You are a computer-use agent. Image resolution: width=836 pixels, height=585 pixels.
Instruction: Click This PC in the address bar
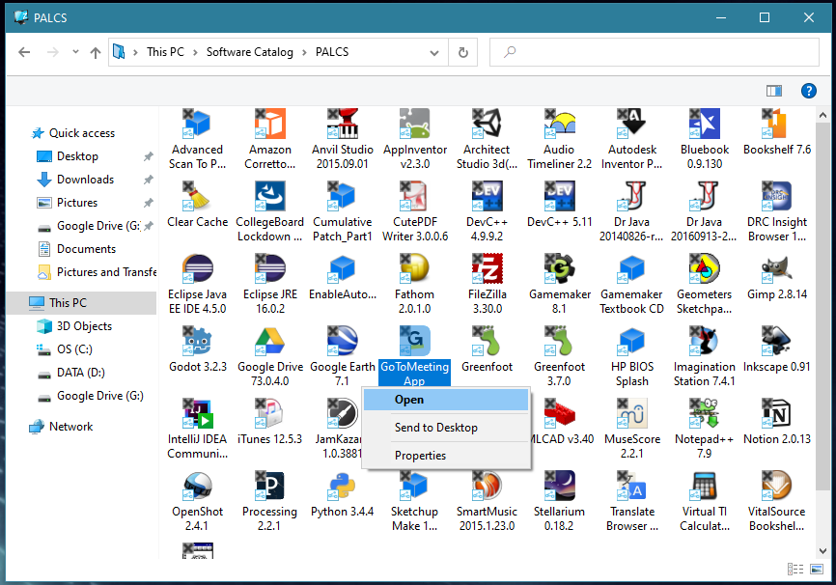[x=165, y=52]
